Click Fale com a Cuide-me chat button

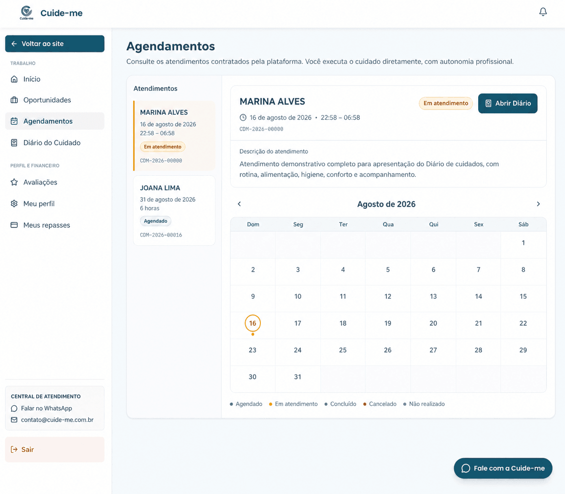(503, 468)
